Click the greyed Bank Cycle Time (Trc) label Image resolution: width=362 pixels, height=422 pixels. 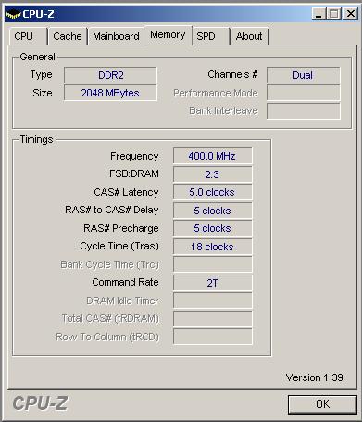[110, 264]
